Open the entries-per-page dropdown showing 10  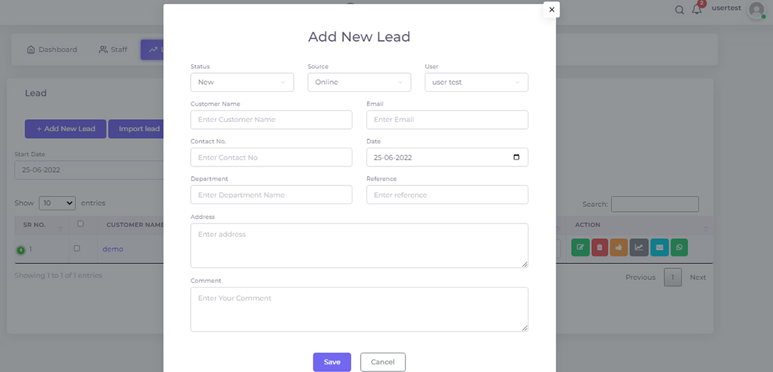(x=57, y=203)
